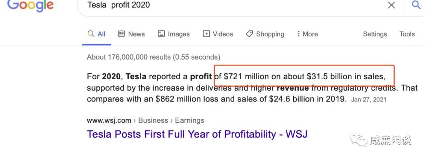Image resolution: width=425 pixels, height=147 pixels.
Task: Open the Tools options
Action: (x=407, y=34)
